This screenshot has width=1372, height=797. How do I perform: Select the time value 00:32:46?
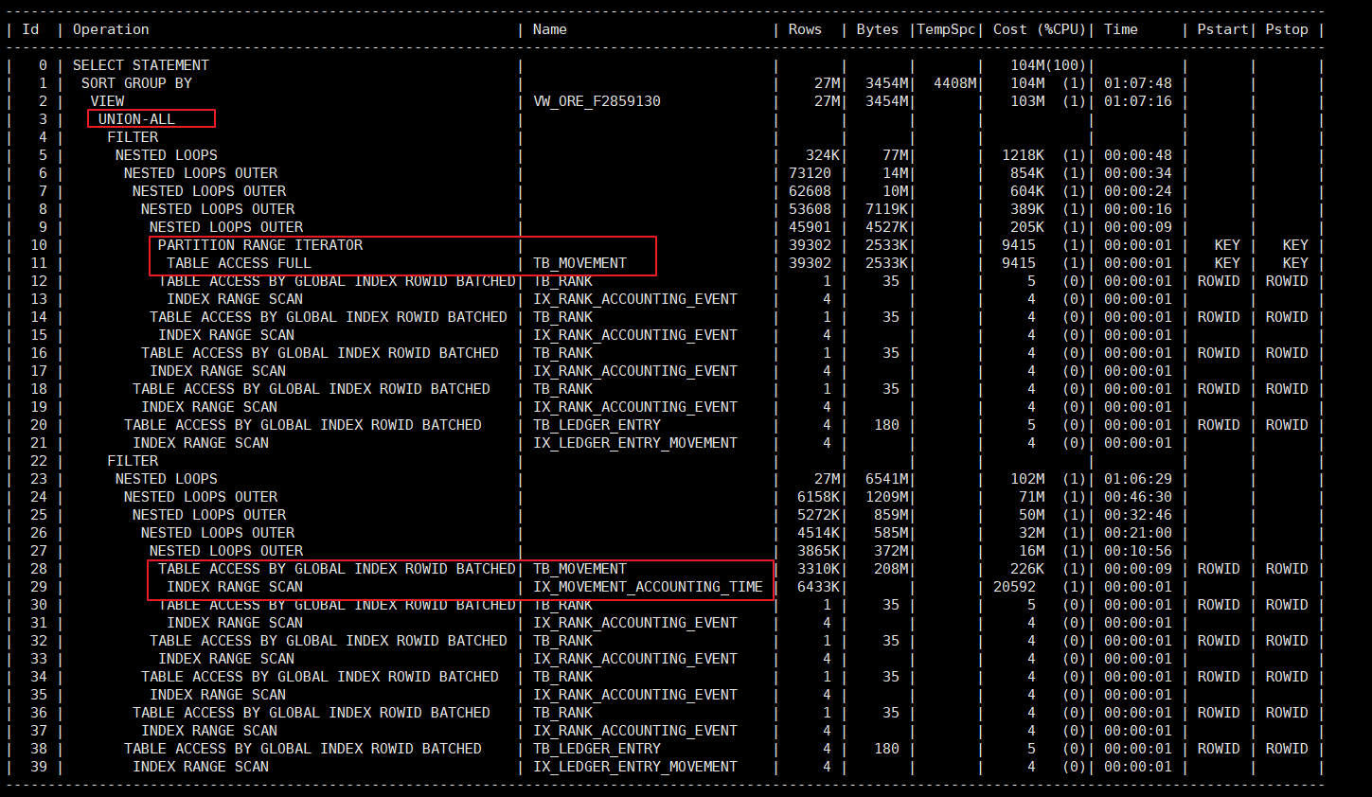pos(1138,515)
